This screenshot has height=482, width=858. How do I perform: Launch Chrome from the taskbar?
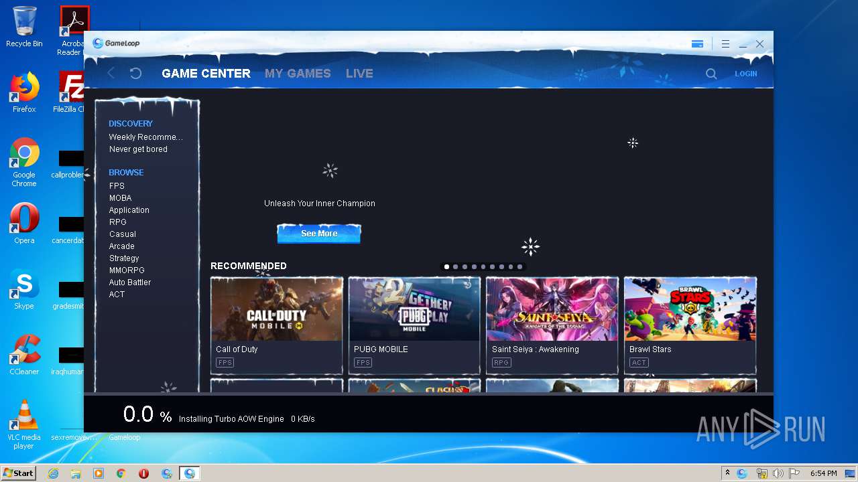pos(121,473)
